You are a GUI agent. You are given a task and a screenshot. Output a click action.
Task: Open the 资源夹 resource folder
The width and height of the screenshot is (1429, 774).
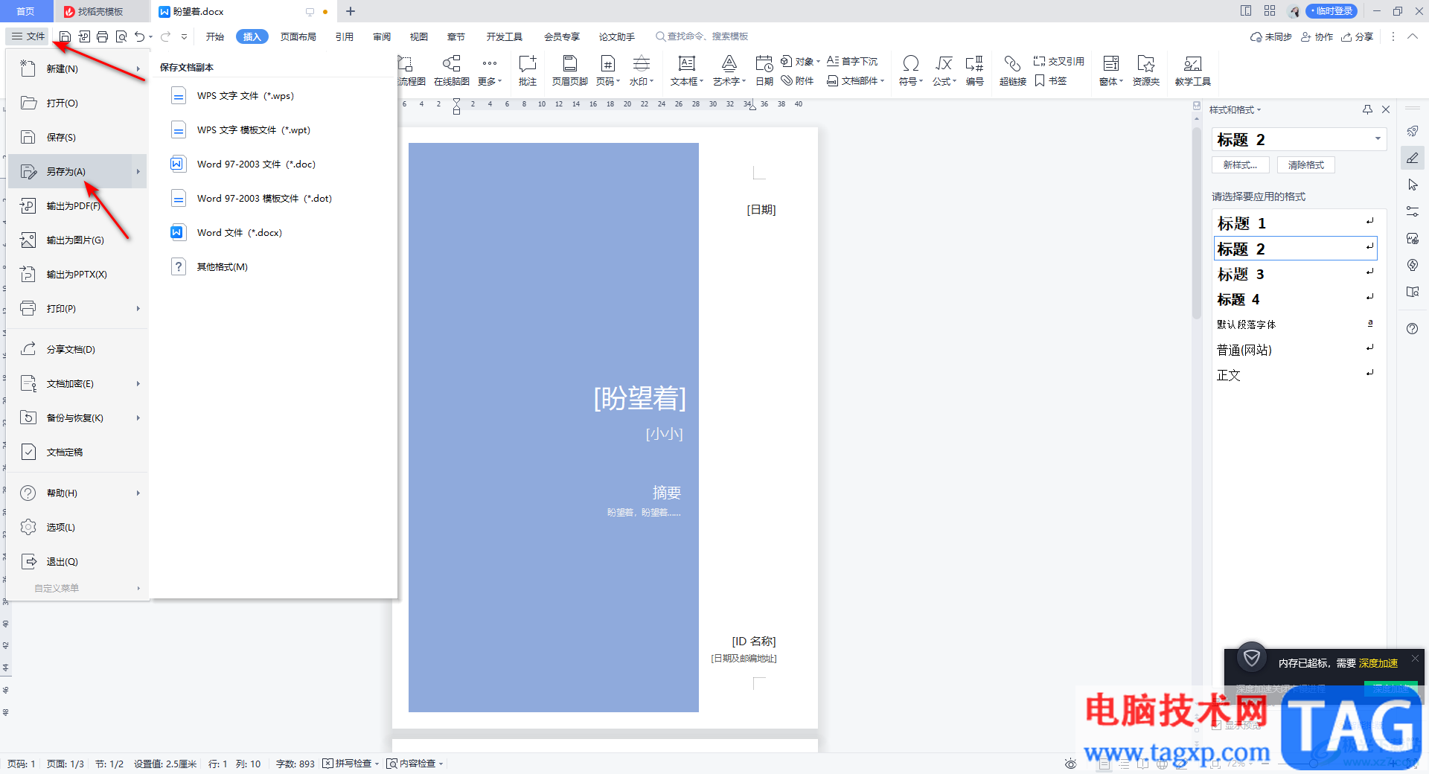1146,71
